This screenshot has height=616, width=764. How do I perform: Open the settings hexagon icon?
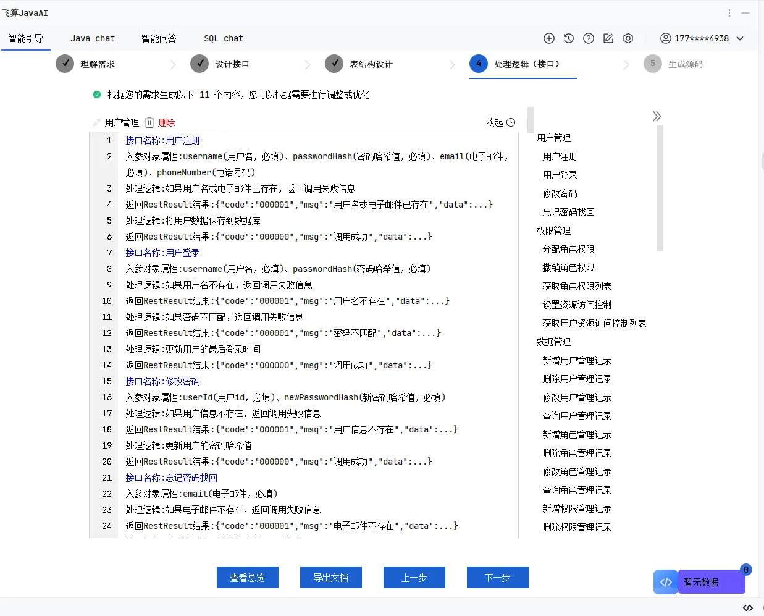click(628, 38)
